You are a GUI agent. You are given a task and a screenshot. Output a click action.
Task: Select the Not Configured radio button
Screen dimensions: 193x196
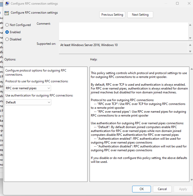[x=7, y=25]
